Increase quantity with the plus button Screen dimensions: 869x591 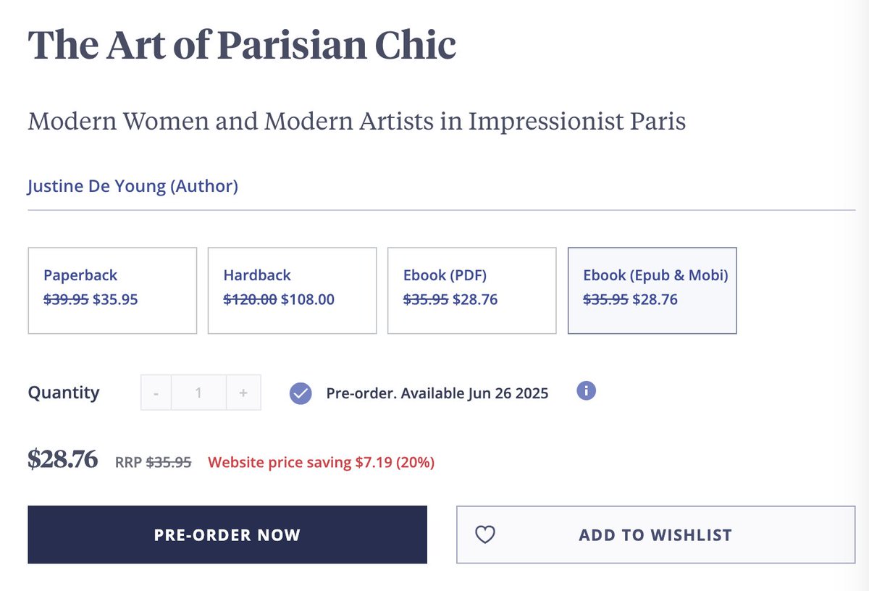tap(243, 393)
